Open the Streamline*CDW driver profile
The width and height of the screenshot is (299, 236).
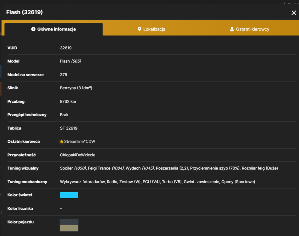coord(80,142)
